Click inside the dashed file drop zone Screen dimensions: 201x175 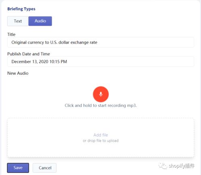(x=101, y=138)
